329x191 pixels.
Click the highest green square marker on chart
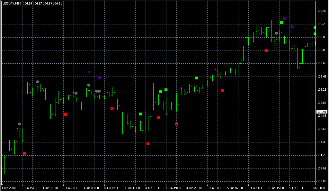click(x=281, y=22)
